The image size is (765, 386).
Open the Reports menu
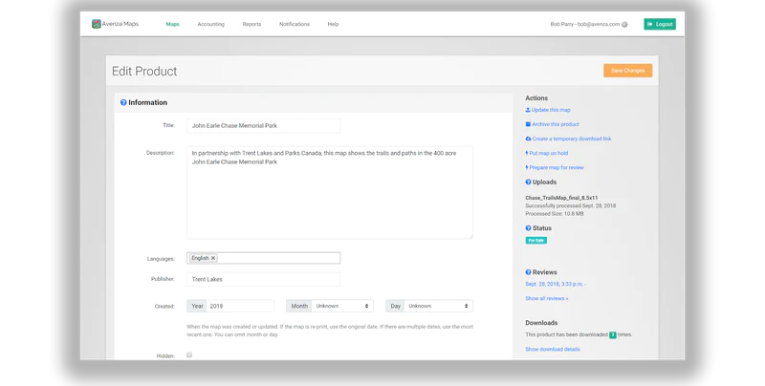click(251, 24)
